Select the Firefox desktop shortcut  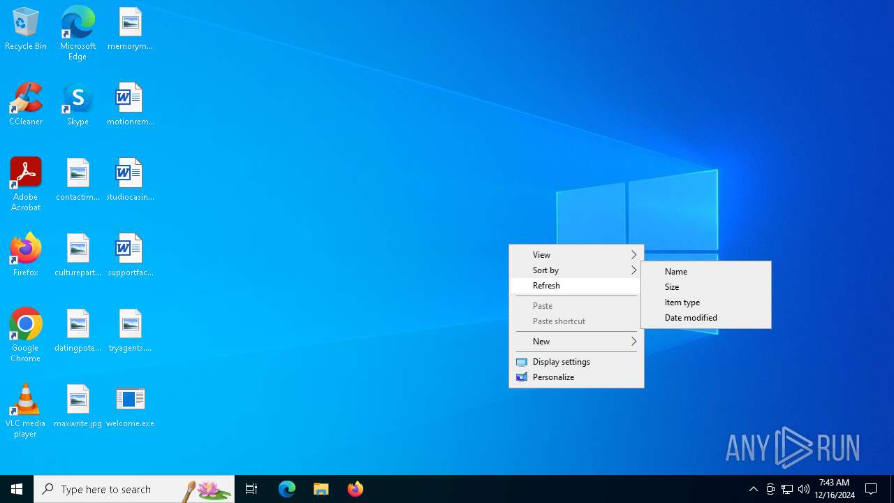click(26, 255)
